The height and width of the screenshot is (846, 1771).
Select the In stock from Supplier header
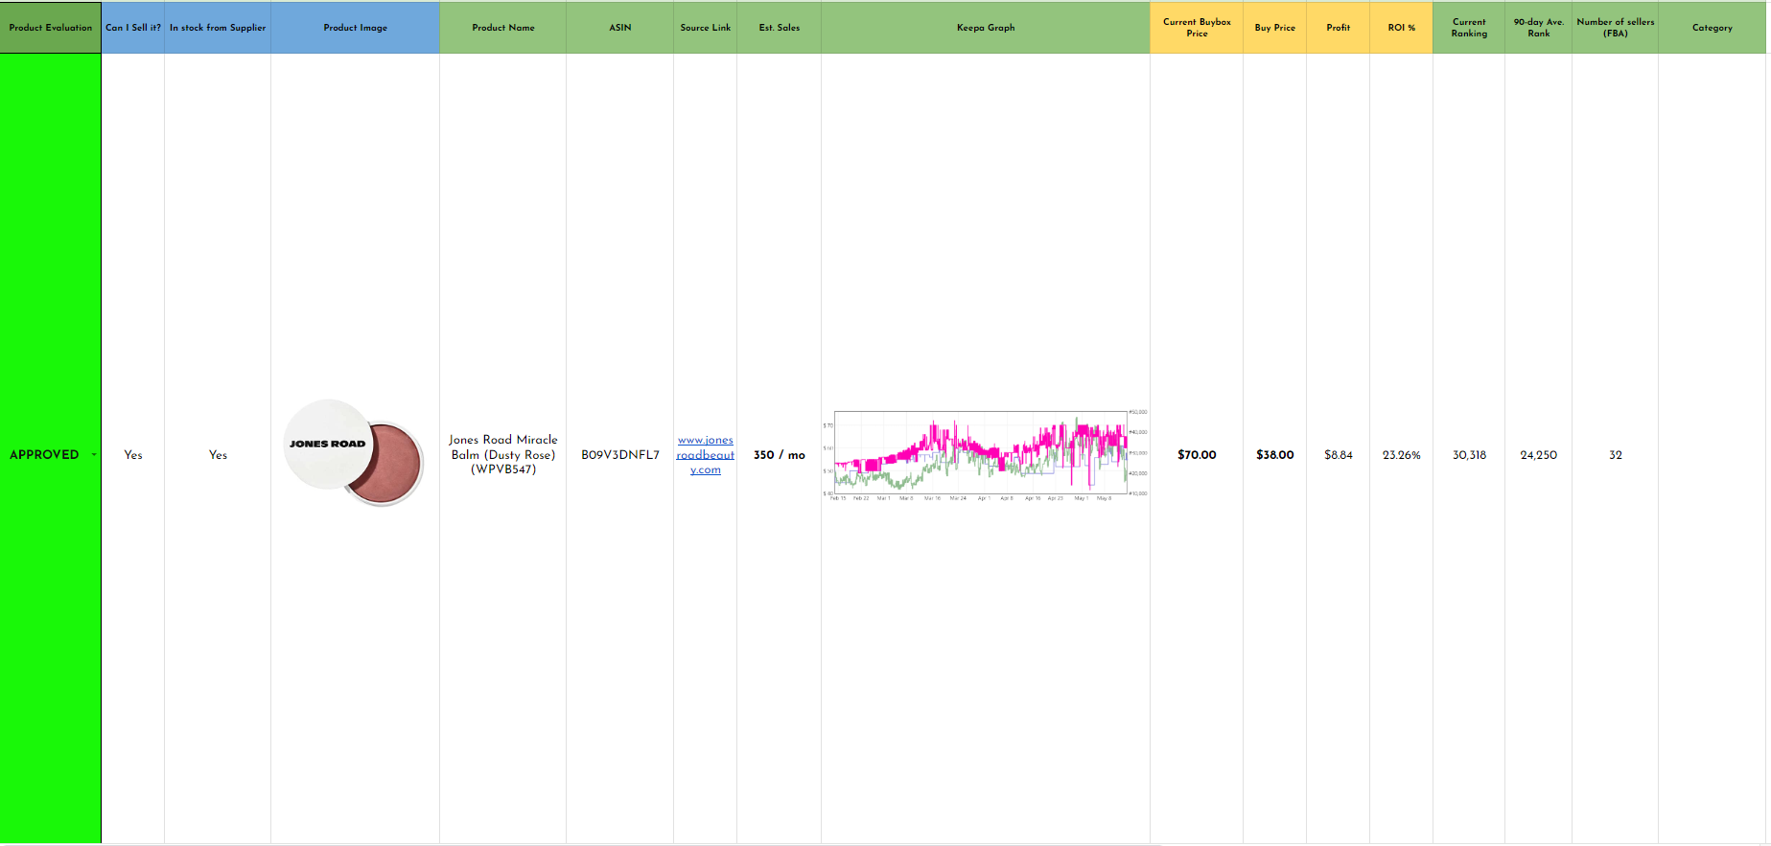(218, 28)
